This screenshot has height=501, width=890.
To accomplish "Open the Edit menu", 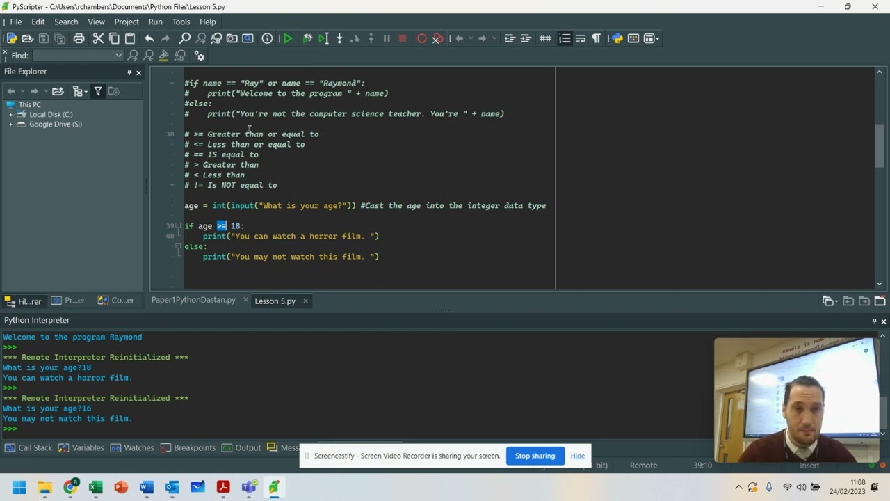I will tap(38, 22).
